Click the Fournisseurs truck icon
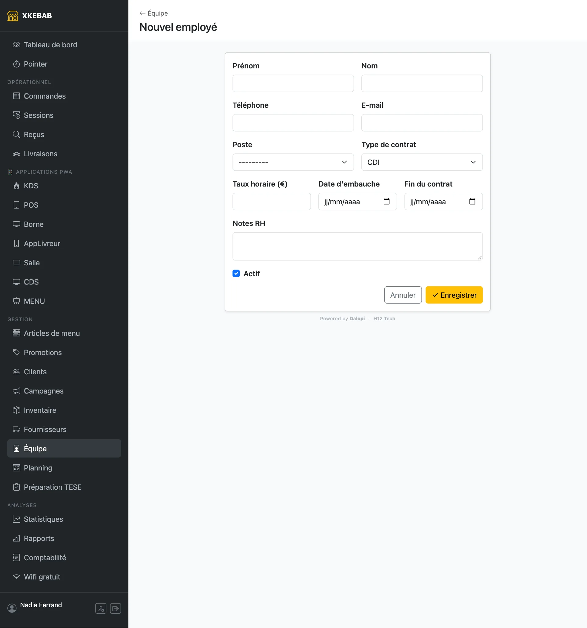Screen dimensions: 587x628 (x=17, y=429)
